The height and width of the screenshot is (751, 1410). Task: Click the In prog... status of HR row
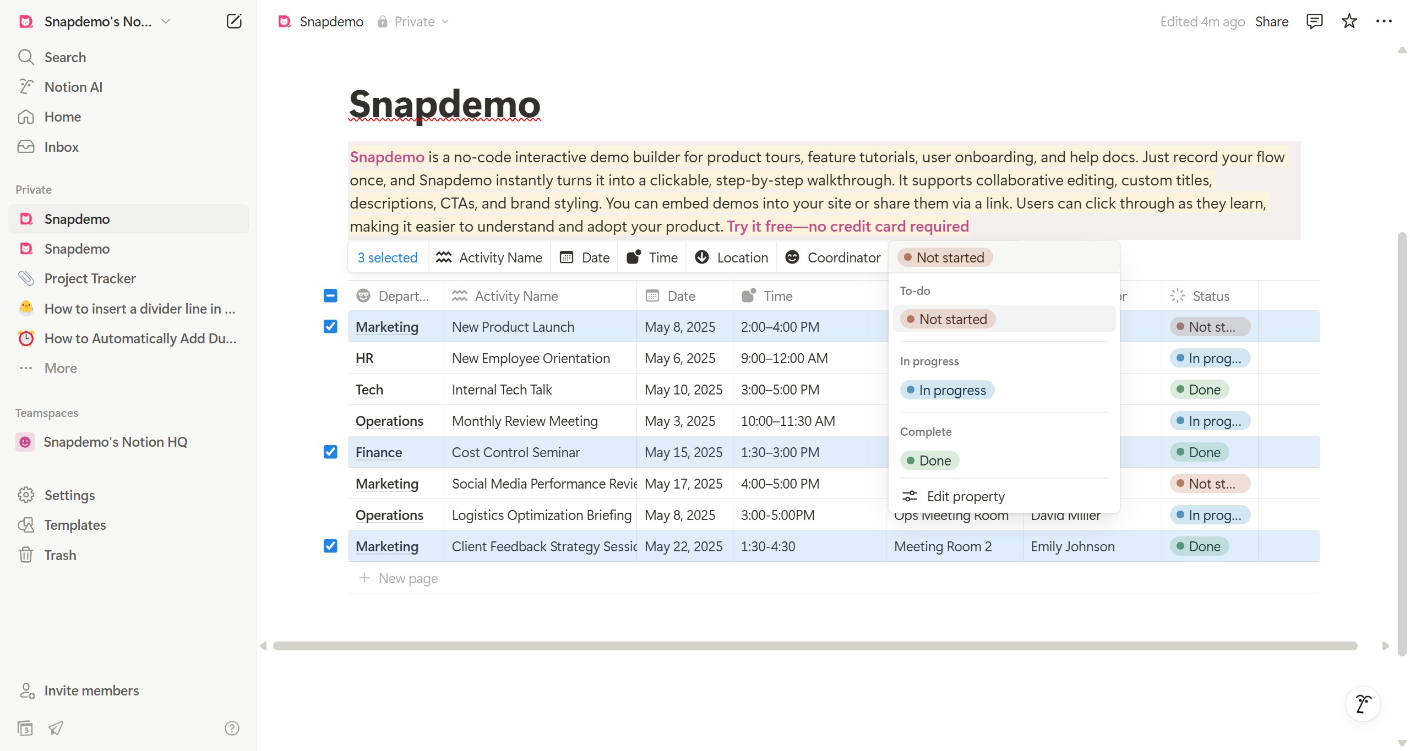(x=1210, y=358)
